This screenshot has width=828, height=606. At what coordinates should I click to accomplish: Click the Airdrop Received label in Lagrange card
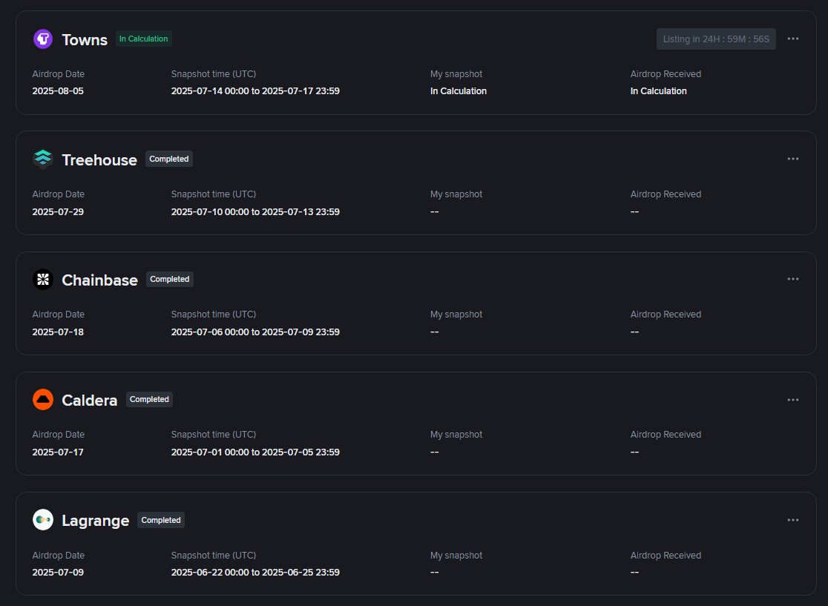tap(666, 556)
